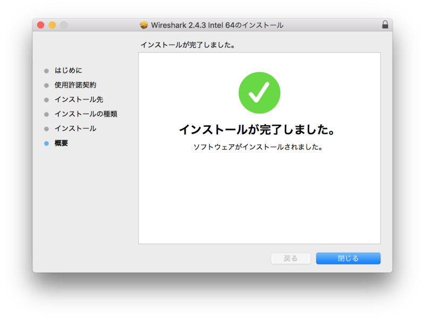Viewport: 425px width, 319px height.
Task: Click the disabled 戻る button
Action: click(291, 258)
